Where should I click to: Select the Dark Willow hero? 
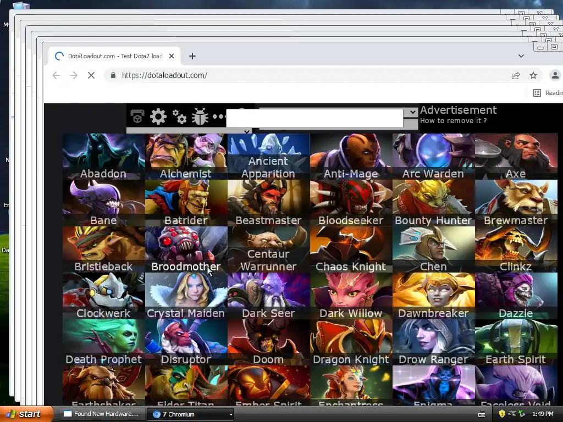click(x=351, y=296)
